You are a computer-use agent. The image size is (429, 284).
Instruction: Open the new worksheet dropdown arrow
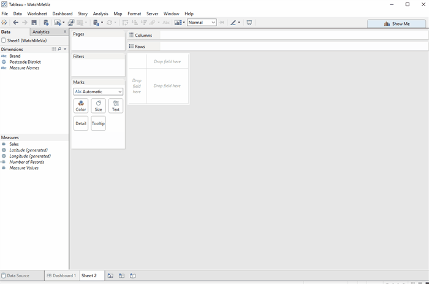click(x=64, y=23)
